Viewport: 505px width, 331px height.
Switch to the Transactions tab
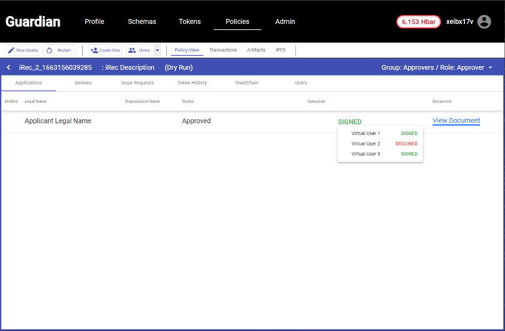223,50
